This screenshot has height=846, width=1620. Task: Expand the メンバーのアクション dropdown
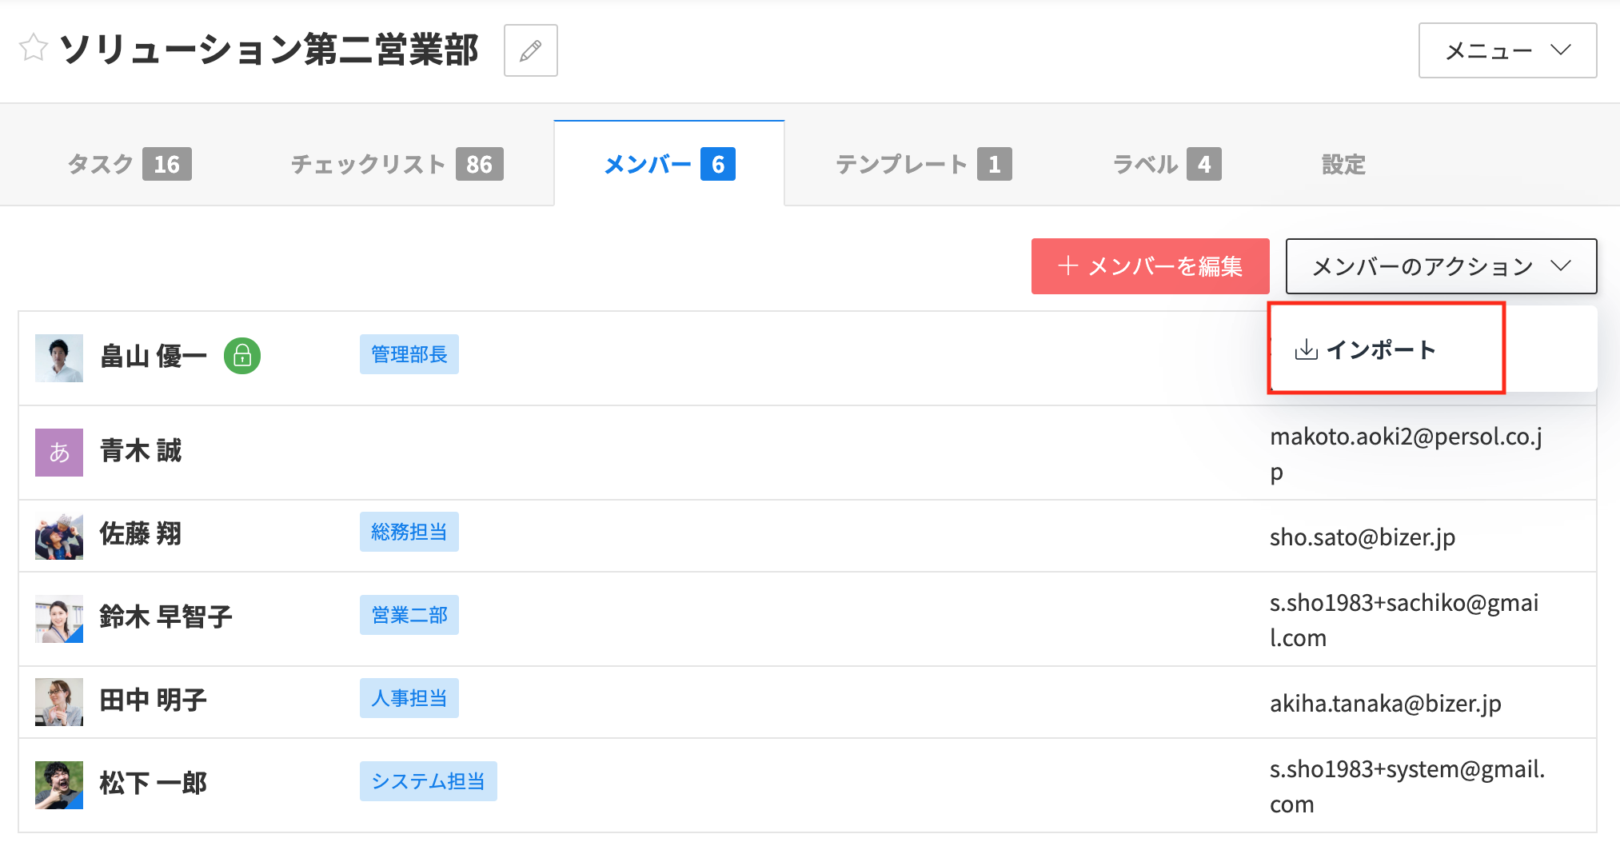coord(1441,266)
